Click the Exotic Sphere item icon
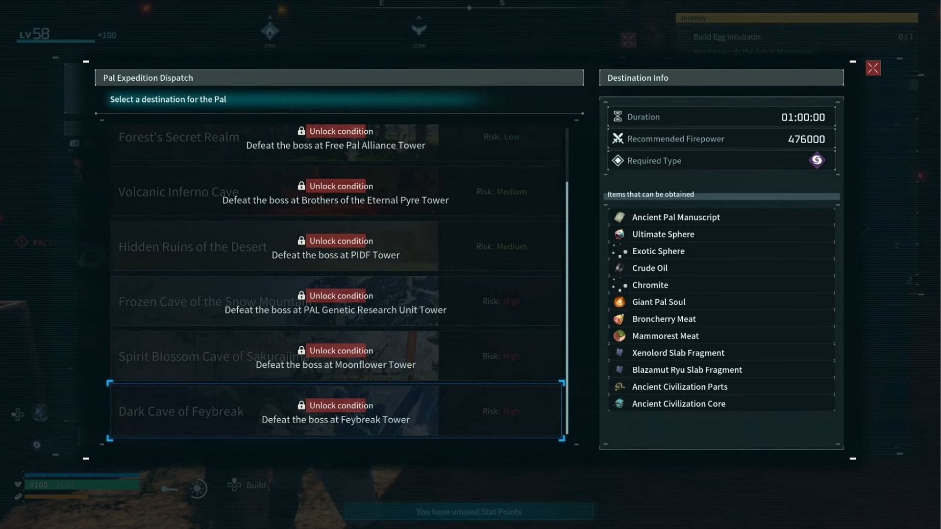This screenshot has height=529, width=941. point(619,251)
